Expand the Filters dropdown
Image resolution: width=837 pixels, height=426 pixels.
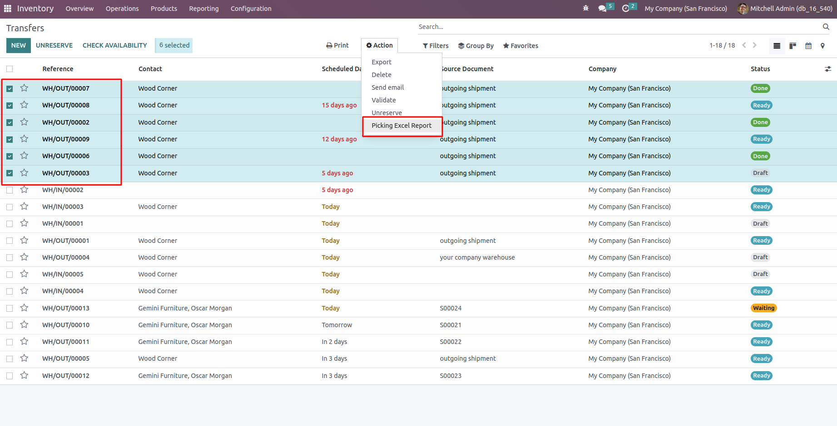436,46
